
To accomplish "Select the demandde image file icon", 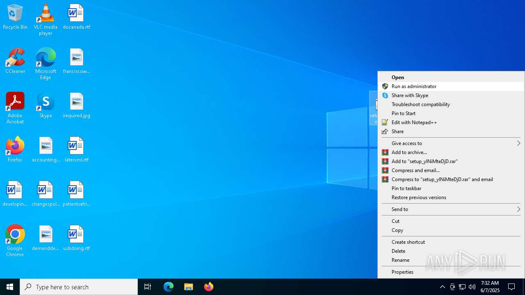I will click(x=46, y=238).
